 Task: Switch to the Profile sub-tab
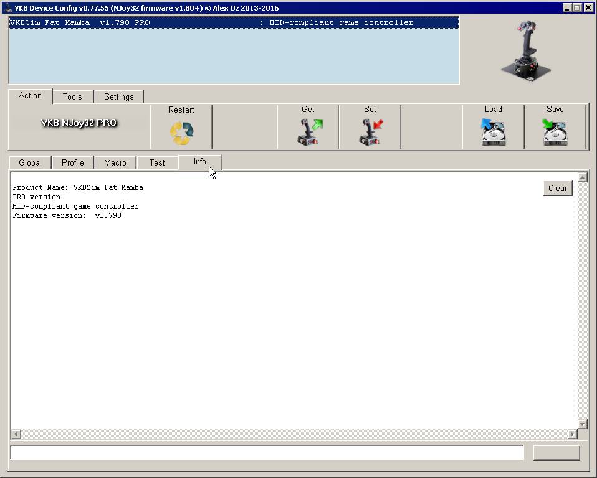click(72, 162)
